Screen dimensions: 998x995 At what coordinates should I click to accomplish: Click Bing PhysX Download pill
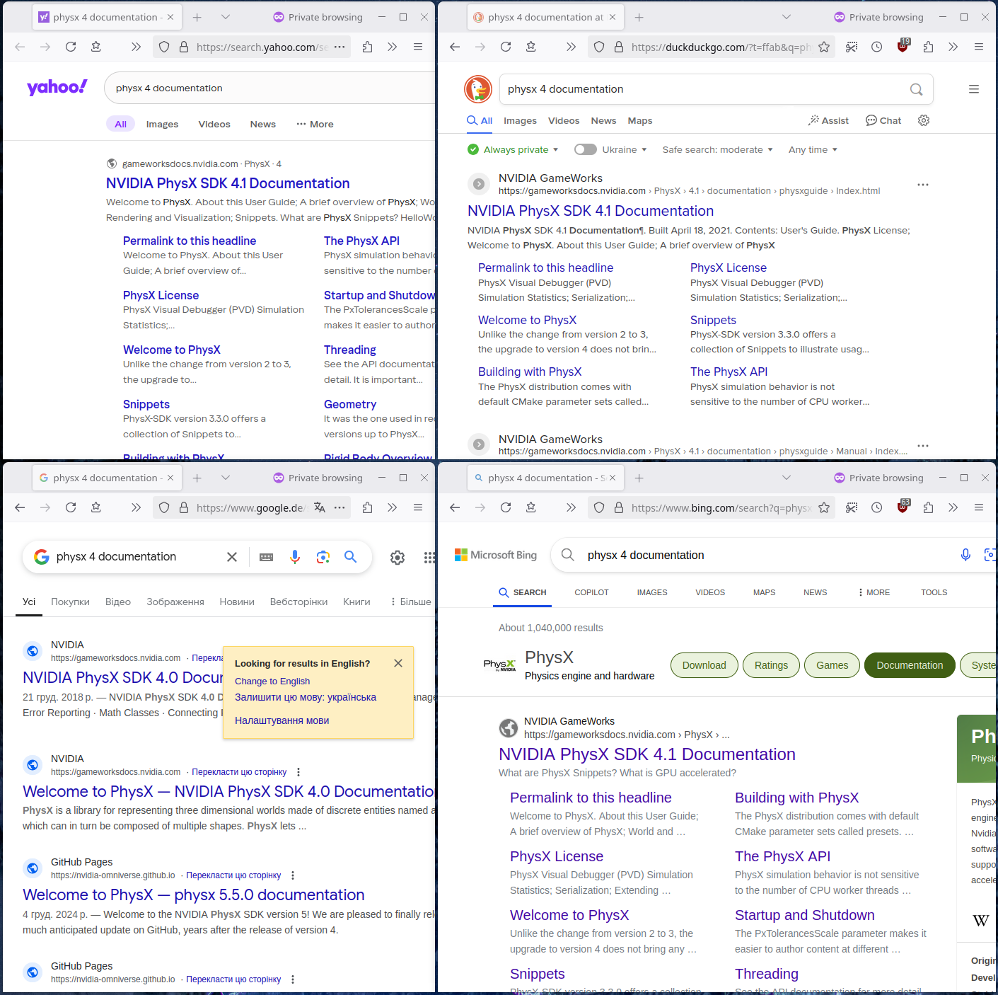(x=704, y=665)
